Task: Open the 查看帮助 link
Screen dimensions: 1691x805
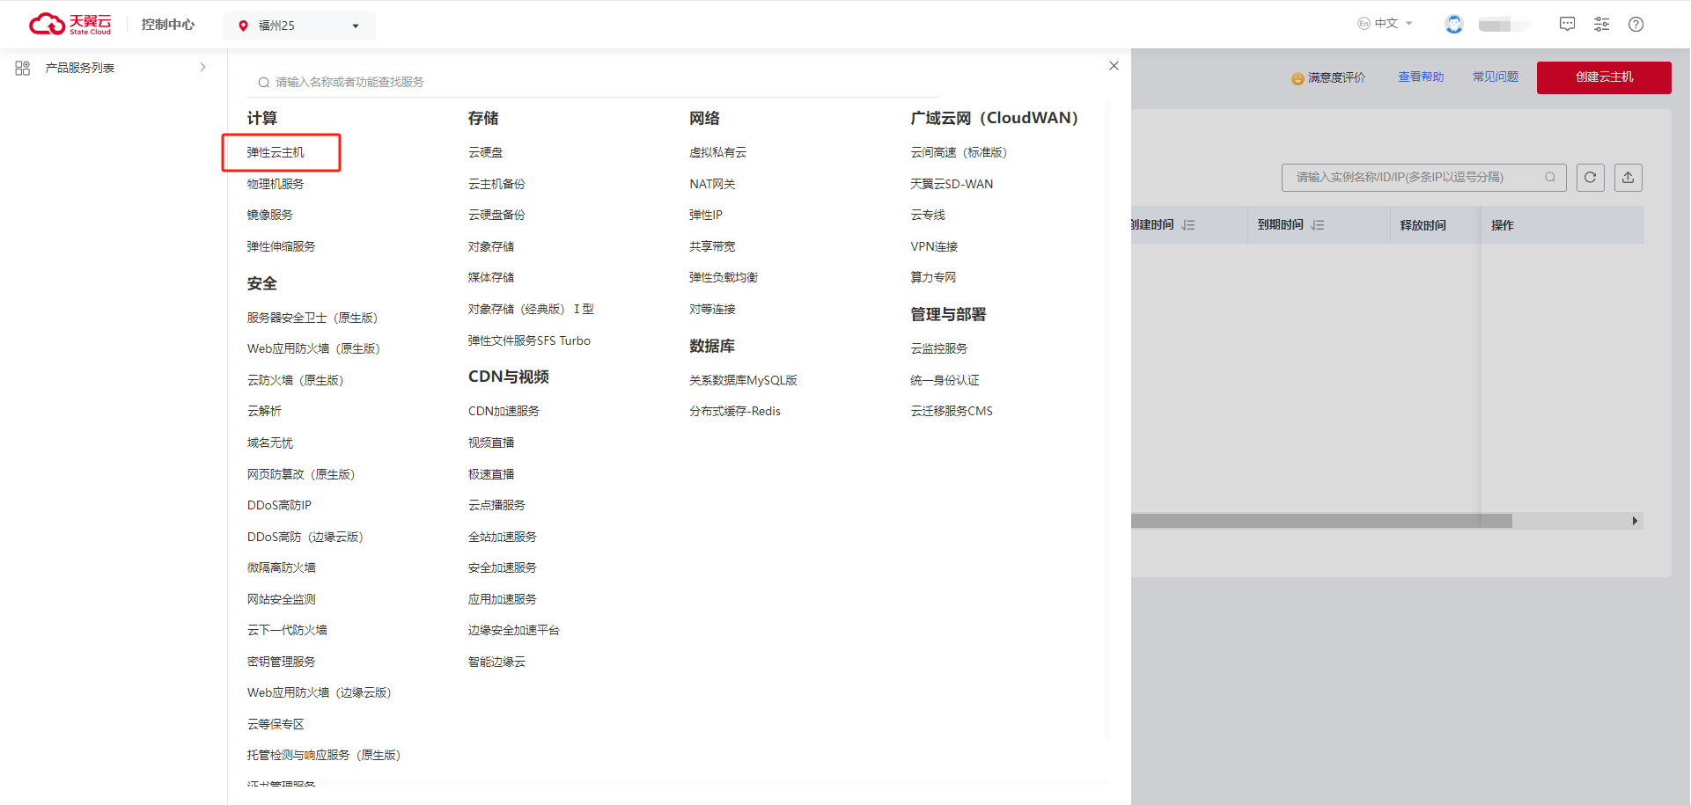Action: point(1421,77)
